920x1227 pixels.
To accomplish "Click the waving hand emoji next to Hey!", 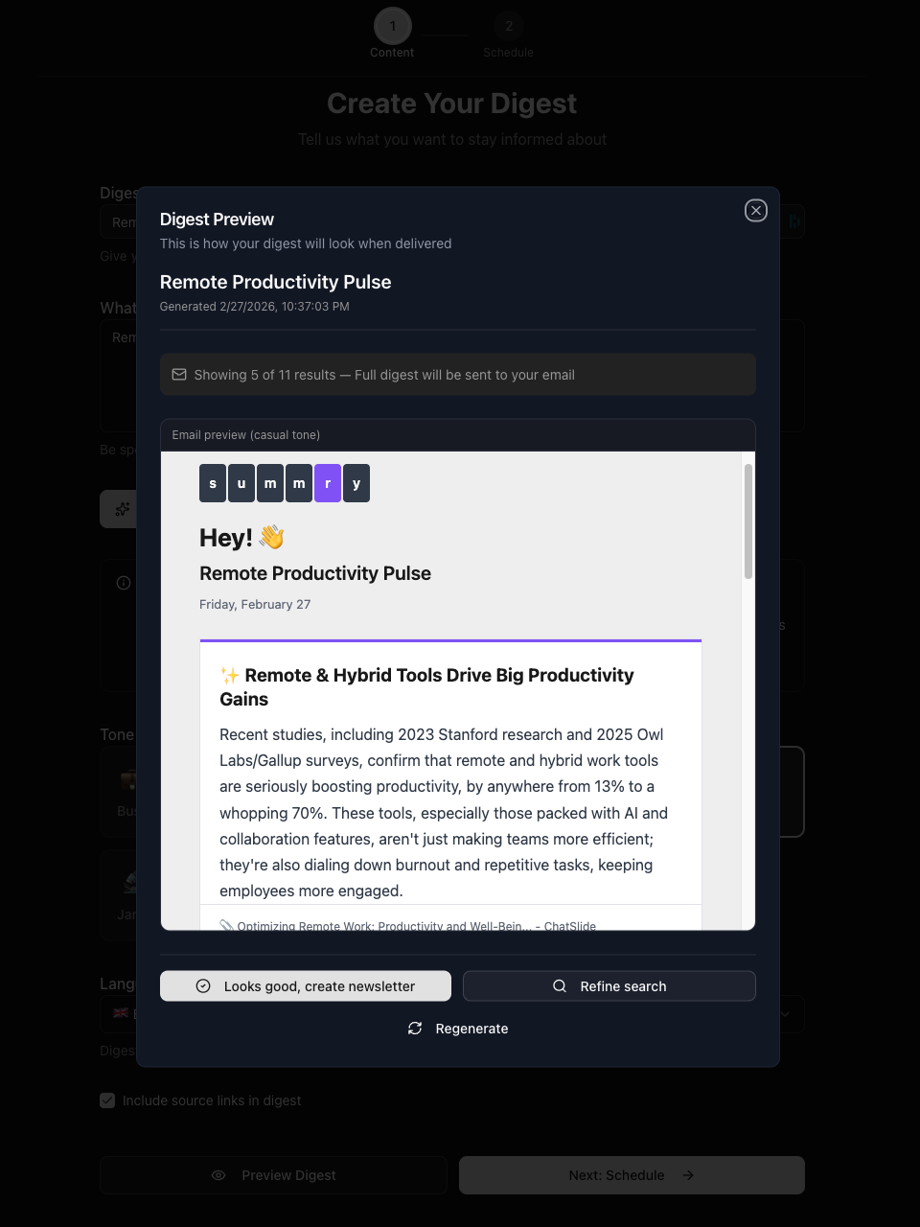I will pos(269,537).
